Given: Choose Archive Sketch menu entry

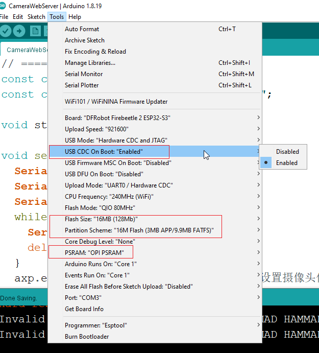Looking at the screenshot, I should coord(155,40).
